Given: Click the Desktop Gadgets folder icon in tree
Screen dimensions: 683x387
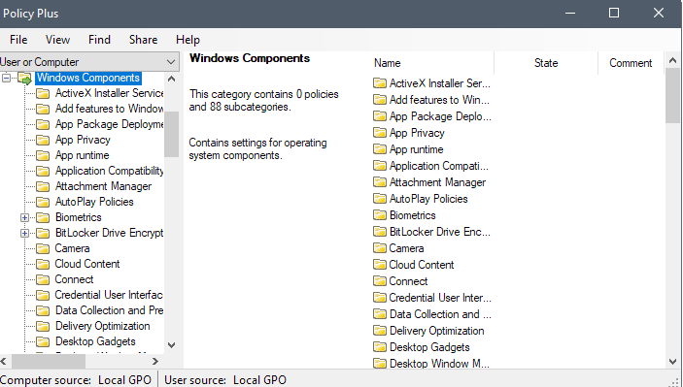Looking at the screenshot, I should tap(43, 341).
